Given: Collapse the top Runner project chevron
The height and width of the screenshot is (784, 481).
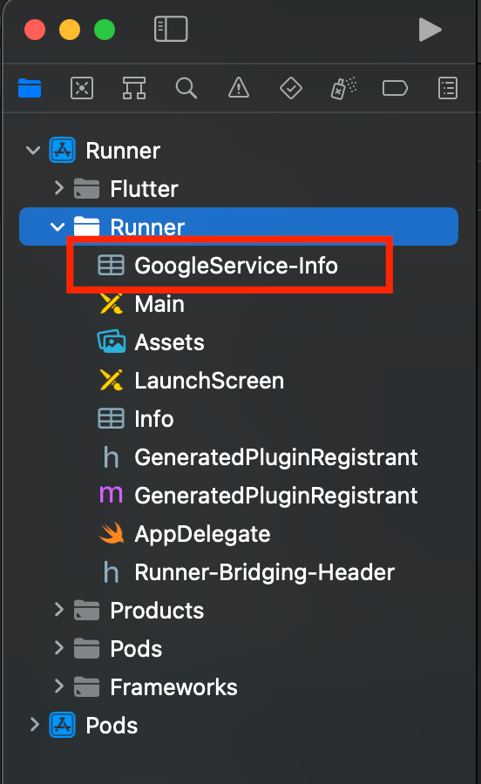Looking at the screenshot, I should [33, 150].
